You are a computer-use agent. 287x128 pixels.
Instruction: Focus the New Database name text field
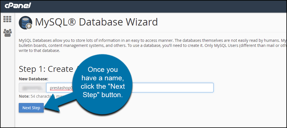pyautogui.click(x=130, y=88)
